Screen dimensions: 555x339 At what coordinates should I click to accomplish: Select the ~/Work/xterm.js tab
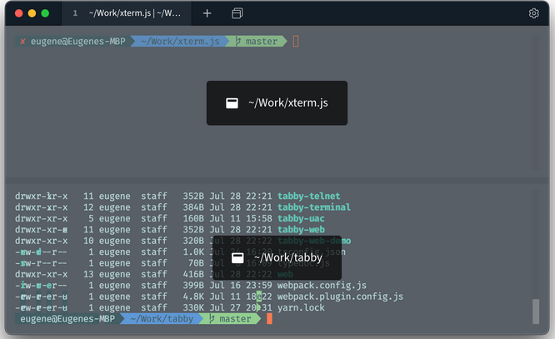127,13
